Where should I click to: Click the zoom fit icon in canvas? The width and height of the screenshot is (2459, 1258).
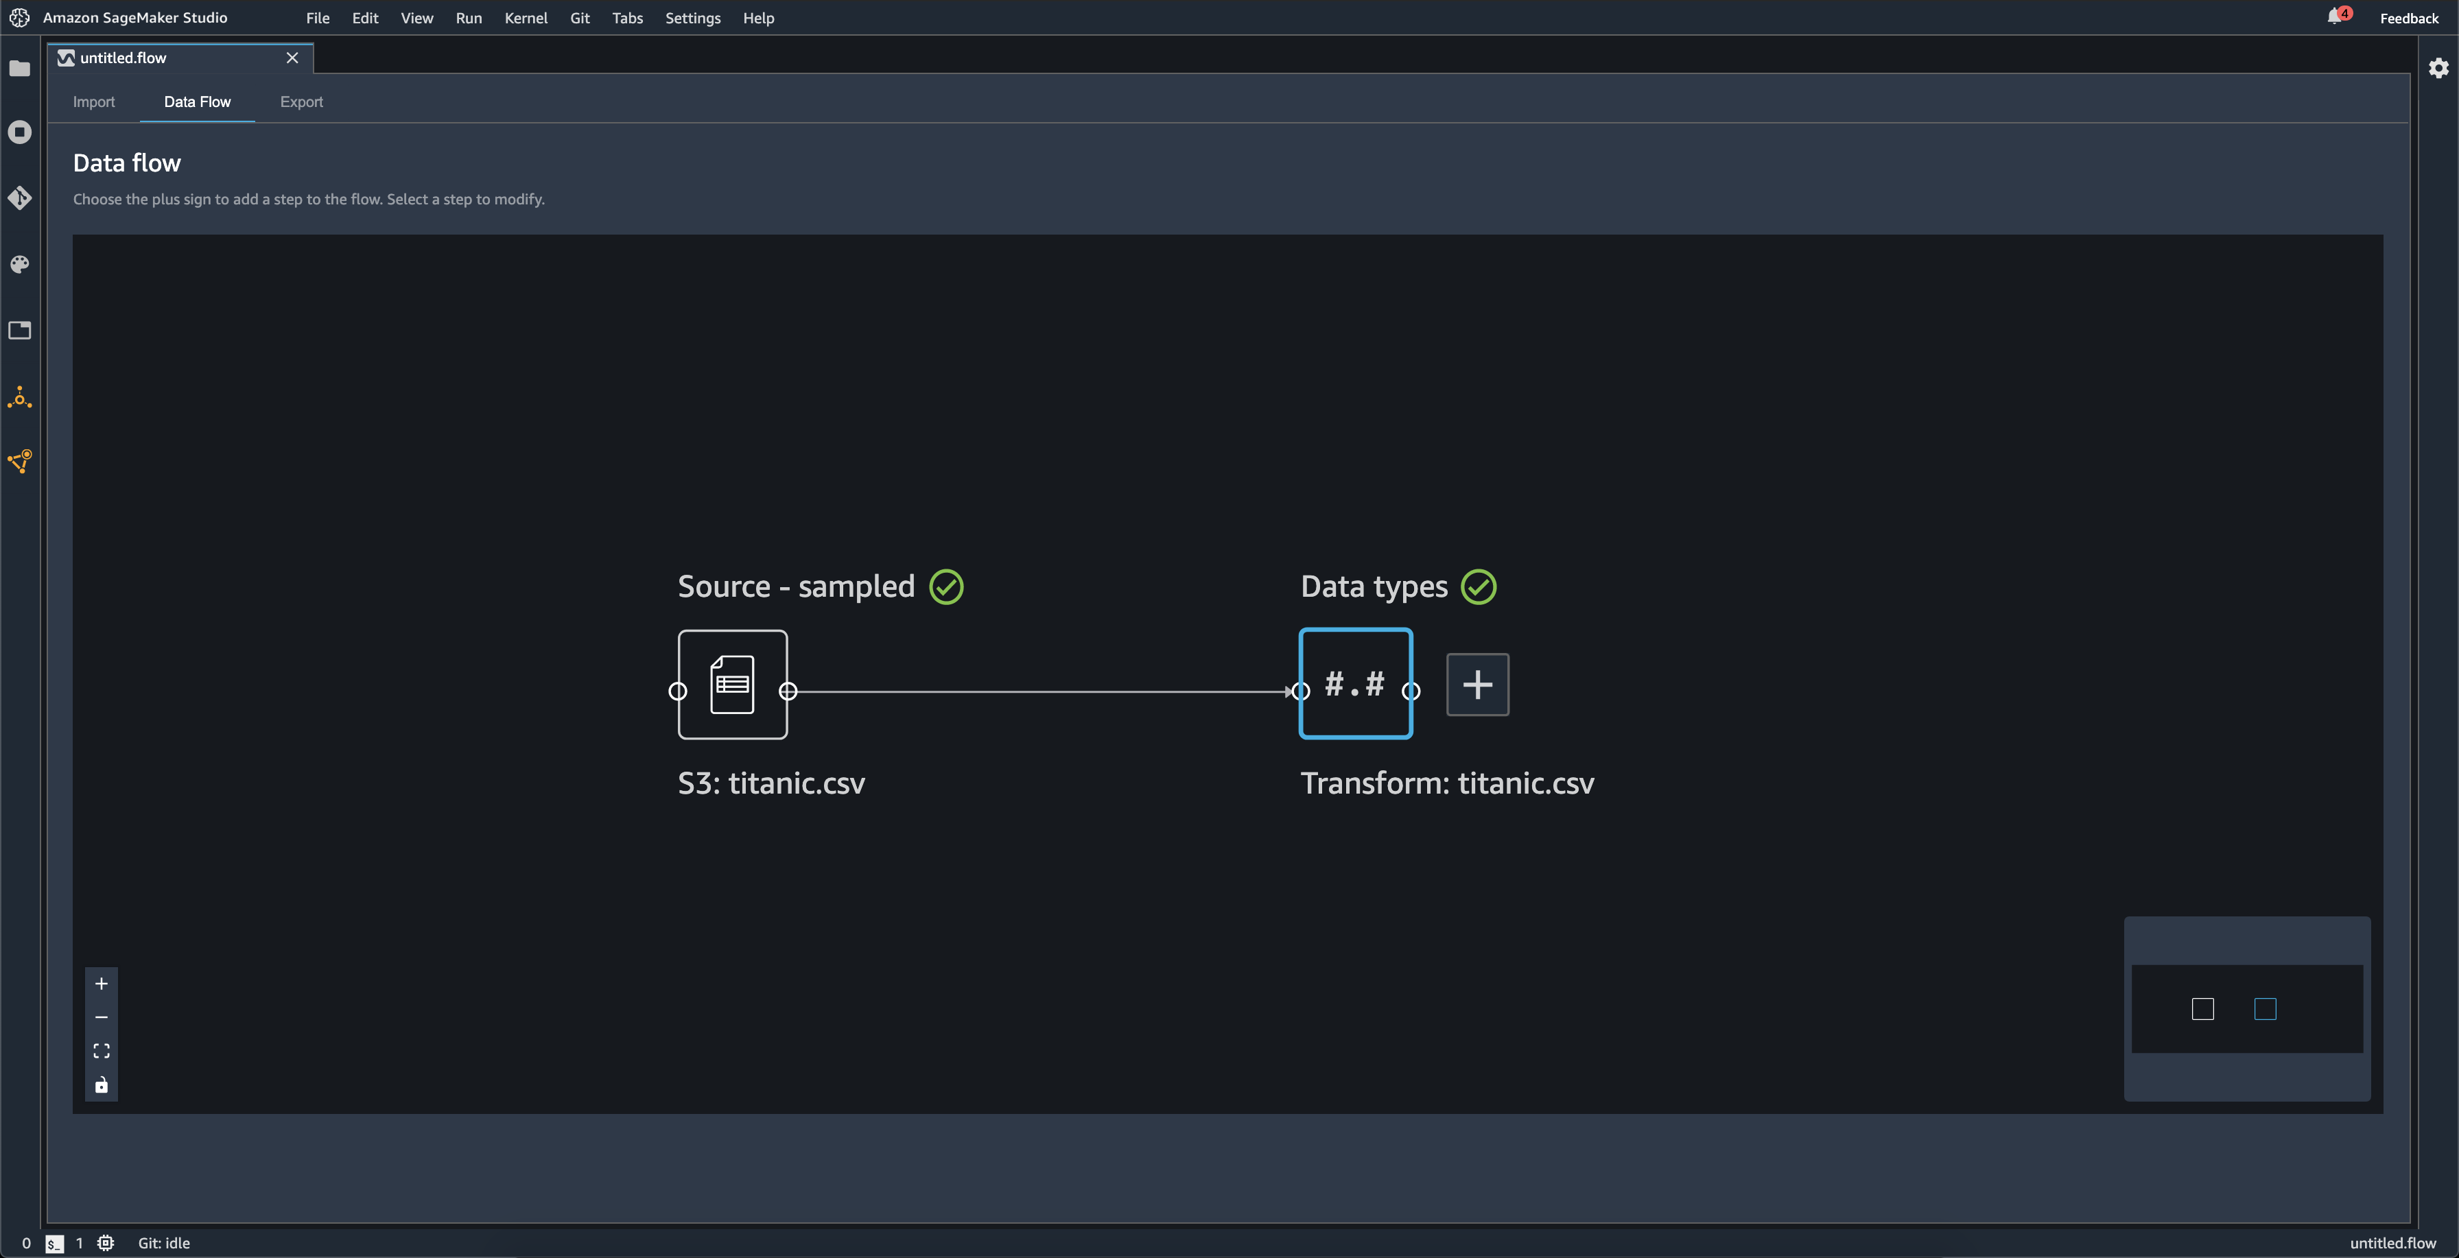[x=101, y=1051]
